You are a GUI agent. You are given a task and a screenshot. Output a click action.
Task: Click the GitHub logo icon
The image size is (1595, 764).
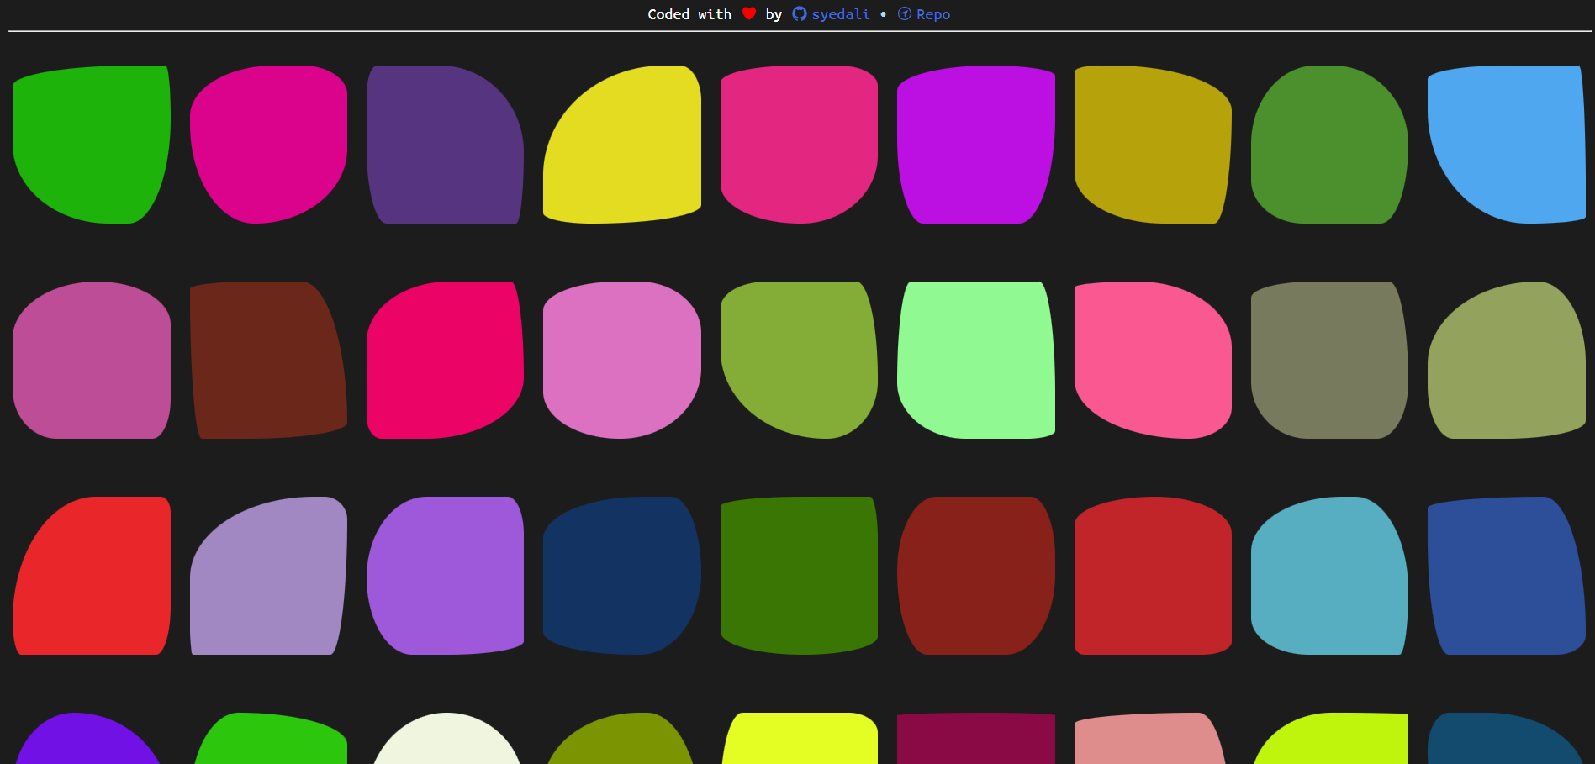click(x=800, y=13)
